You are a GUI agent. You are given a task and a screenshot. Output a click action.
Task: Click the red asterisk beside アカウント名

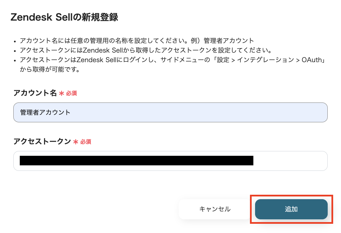click(x=61, y=93)
